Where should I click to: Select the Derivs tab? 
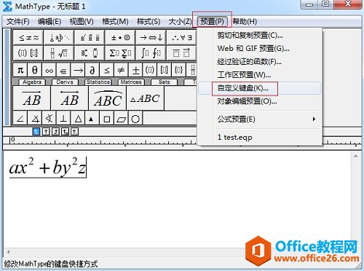65,82
